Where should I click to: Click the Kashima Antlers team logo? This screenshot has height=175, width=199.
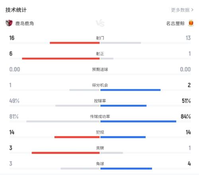pyautogui.click(x=9, y=23)
